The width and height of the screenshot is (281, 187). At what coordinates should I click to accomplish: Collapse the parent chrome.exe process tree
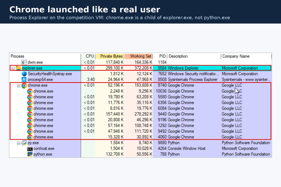coord(18,86)
